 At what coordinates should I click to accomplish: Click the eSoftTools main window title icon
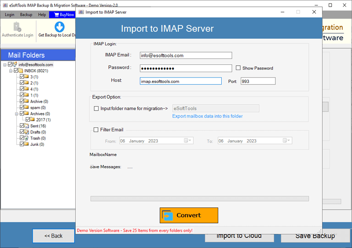5,5
